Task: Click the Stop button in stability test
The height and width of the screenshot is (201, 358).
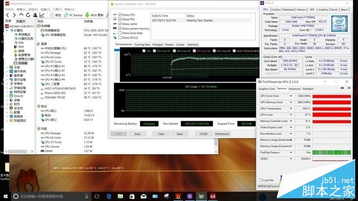Action: (137, 134)
